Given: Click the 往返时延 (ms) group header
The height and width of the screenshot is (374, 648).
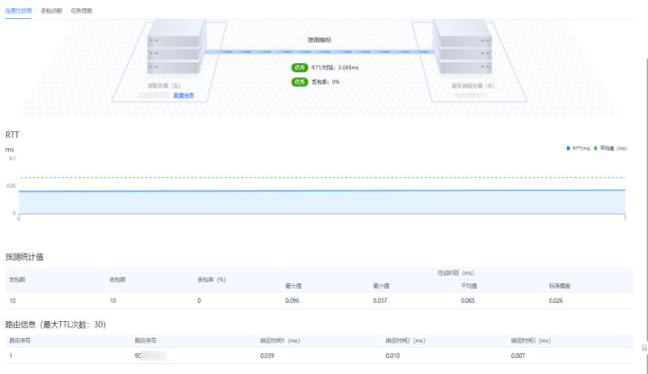Looking at the screenshot, I should 455,273.
